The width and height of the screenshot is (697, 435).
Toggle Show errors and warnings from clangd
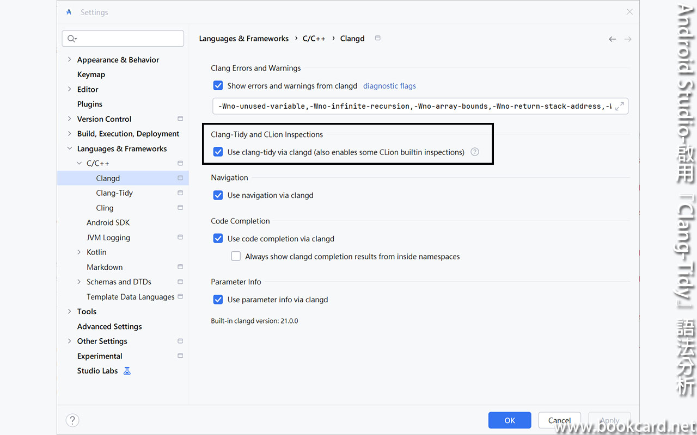218,85
